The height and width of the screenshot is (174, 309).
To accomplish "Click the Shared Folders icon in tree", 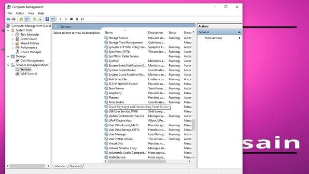I will (17, 43).
